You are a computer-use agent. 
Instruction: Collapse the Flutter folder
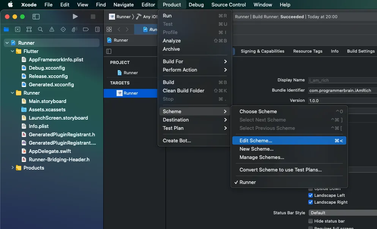coord(13,51)
